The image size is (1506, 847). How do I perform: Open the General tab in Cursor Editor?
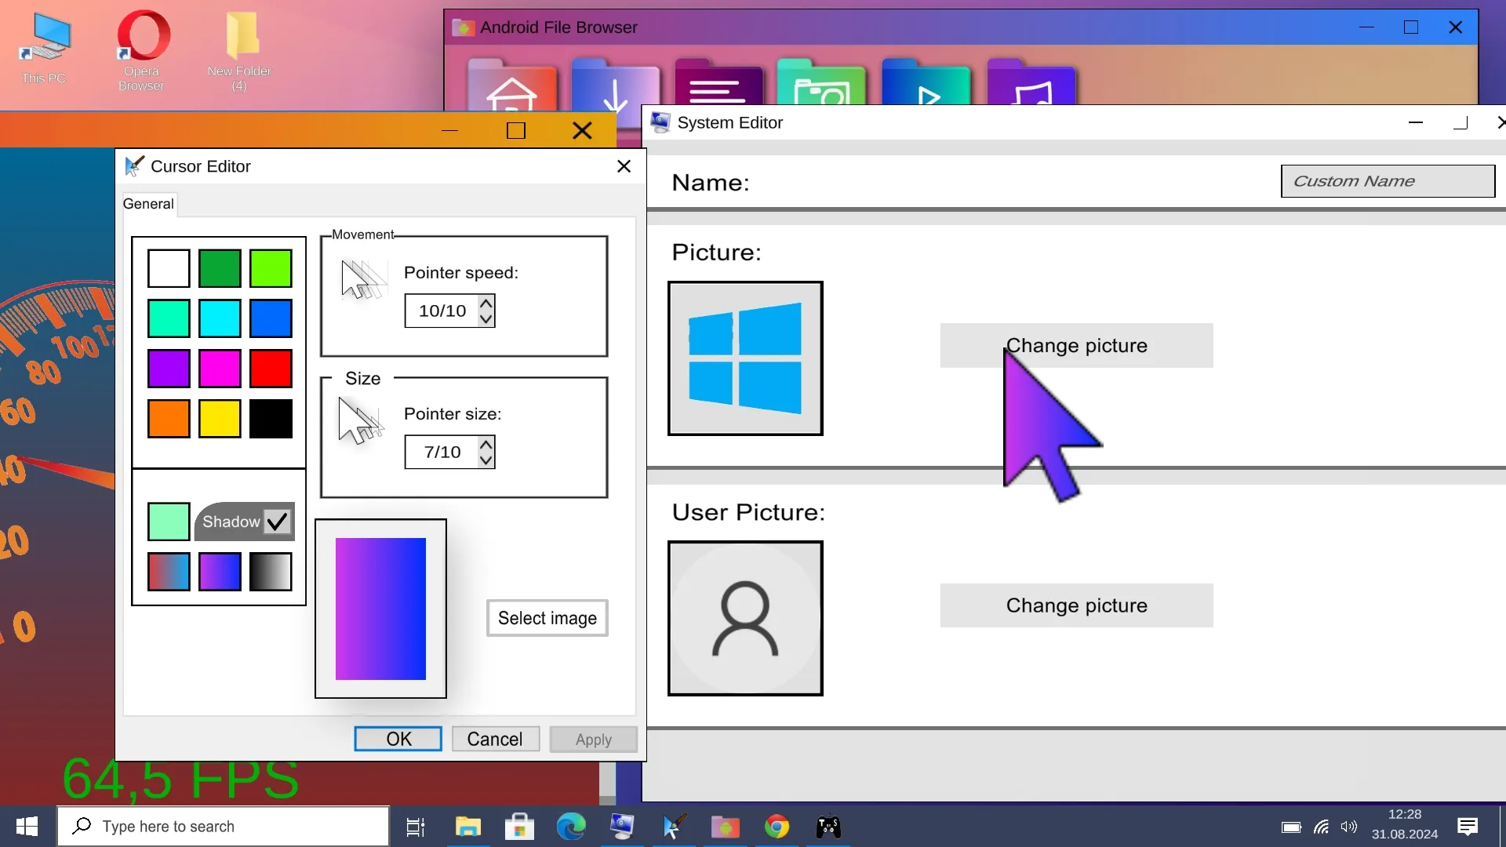pyautogui.click(x=148, y=202)
